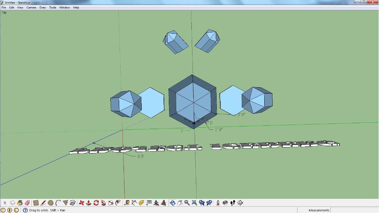This screenshot has width=379, height=213.
Task: Select the Circle tool
Action: (50, 203)
